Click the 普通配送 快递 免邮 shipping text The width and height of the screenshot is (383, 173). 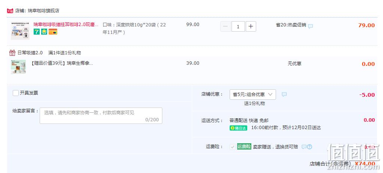tap(249, 120)
